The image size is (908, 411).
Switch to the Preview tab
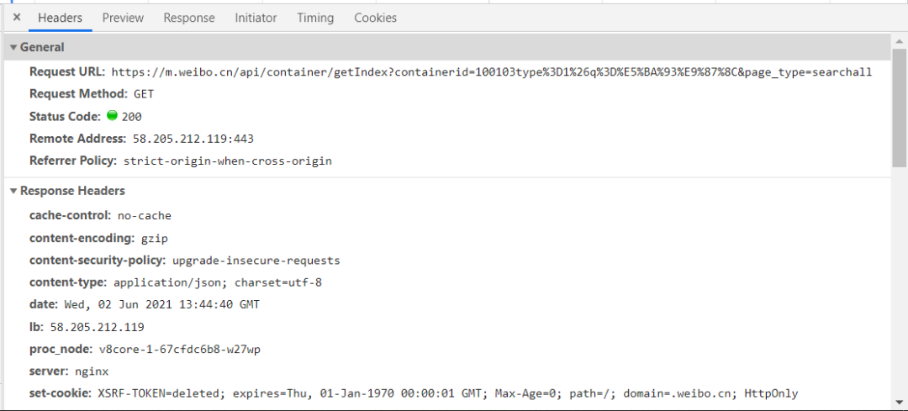(123, 18)
